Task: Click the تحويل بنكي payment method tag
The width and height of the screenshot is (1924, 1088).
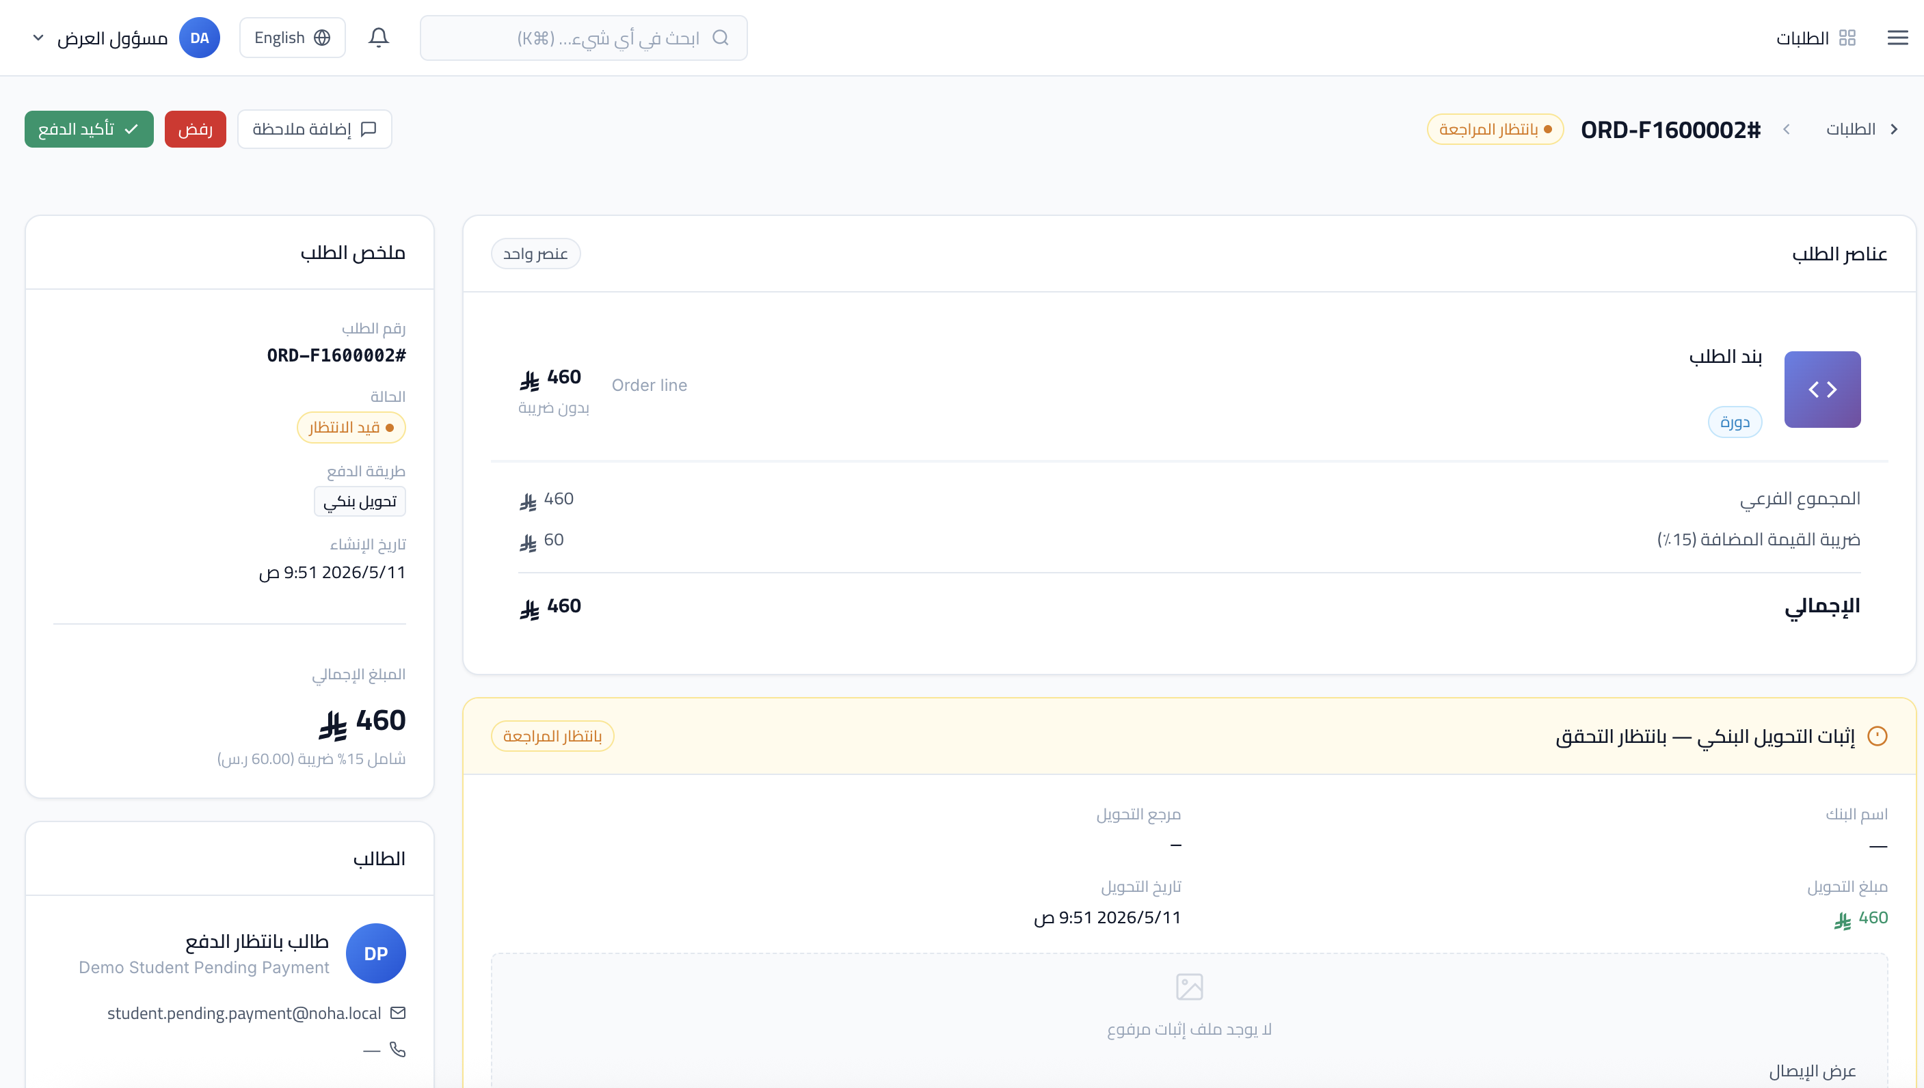Action: [360, 502]
